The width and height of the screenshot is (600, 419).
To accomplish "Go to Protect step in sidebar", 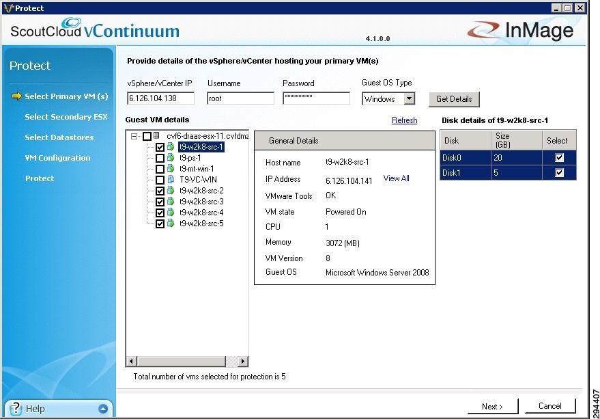I will [40, 178].
